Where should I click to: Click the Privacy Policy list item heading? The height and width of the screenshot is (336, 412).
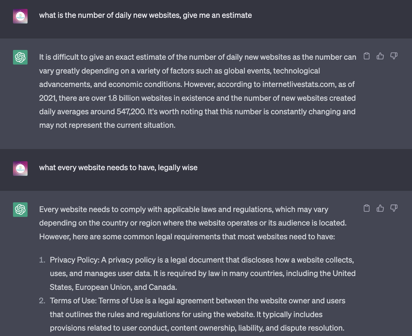click(x=75, y=260)
